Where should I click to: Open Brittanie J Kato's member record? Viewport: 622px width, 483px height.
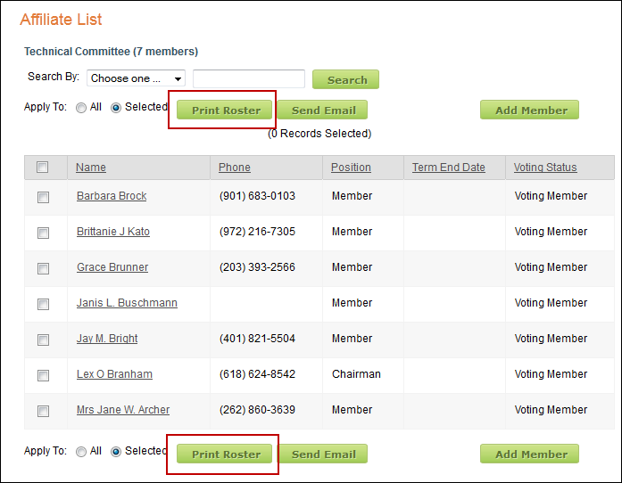point(113,232)
